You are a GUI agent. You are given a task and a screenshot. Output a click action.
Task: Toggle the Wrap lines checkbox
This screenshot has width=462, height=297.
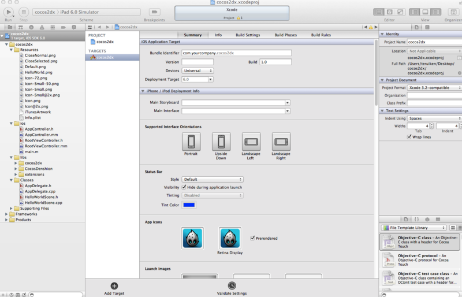409,137
